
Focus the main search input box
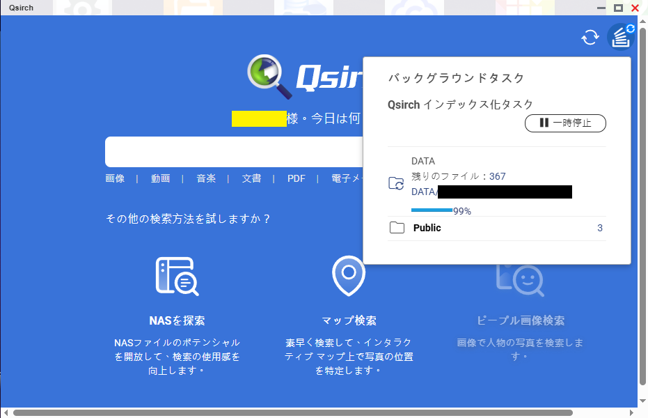coord(233,152)
